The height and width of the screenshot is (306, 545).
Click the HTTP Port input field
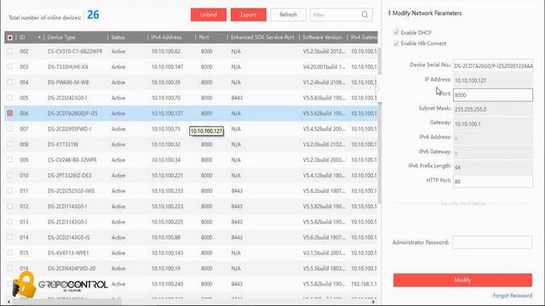(x=493, y=181)
